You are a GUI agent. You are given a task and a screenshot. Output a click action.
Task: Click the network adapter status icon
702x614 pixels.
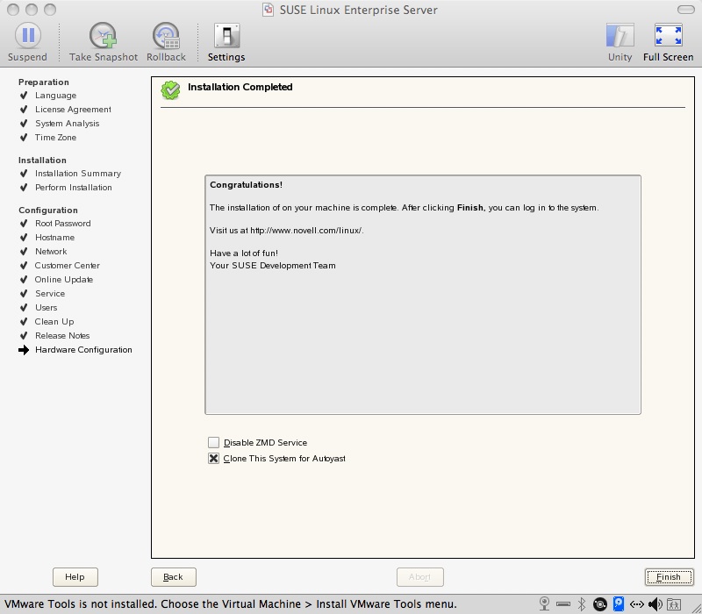(637, 604)
